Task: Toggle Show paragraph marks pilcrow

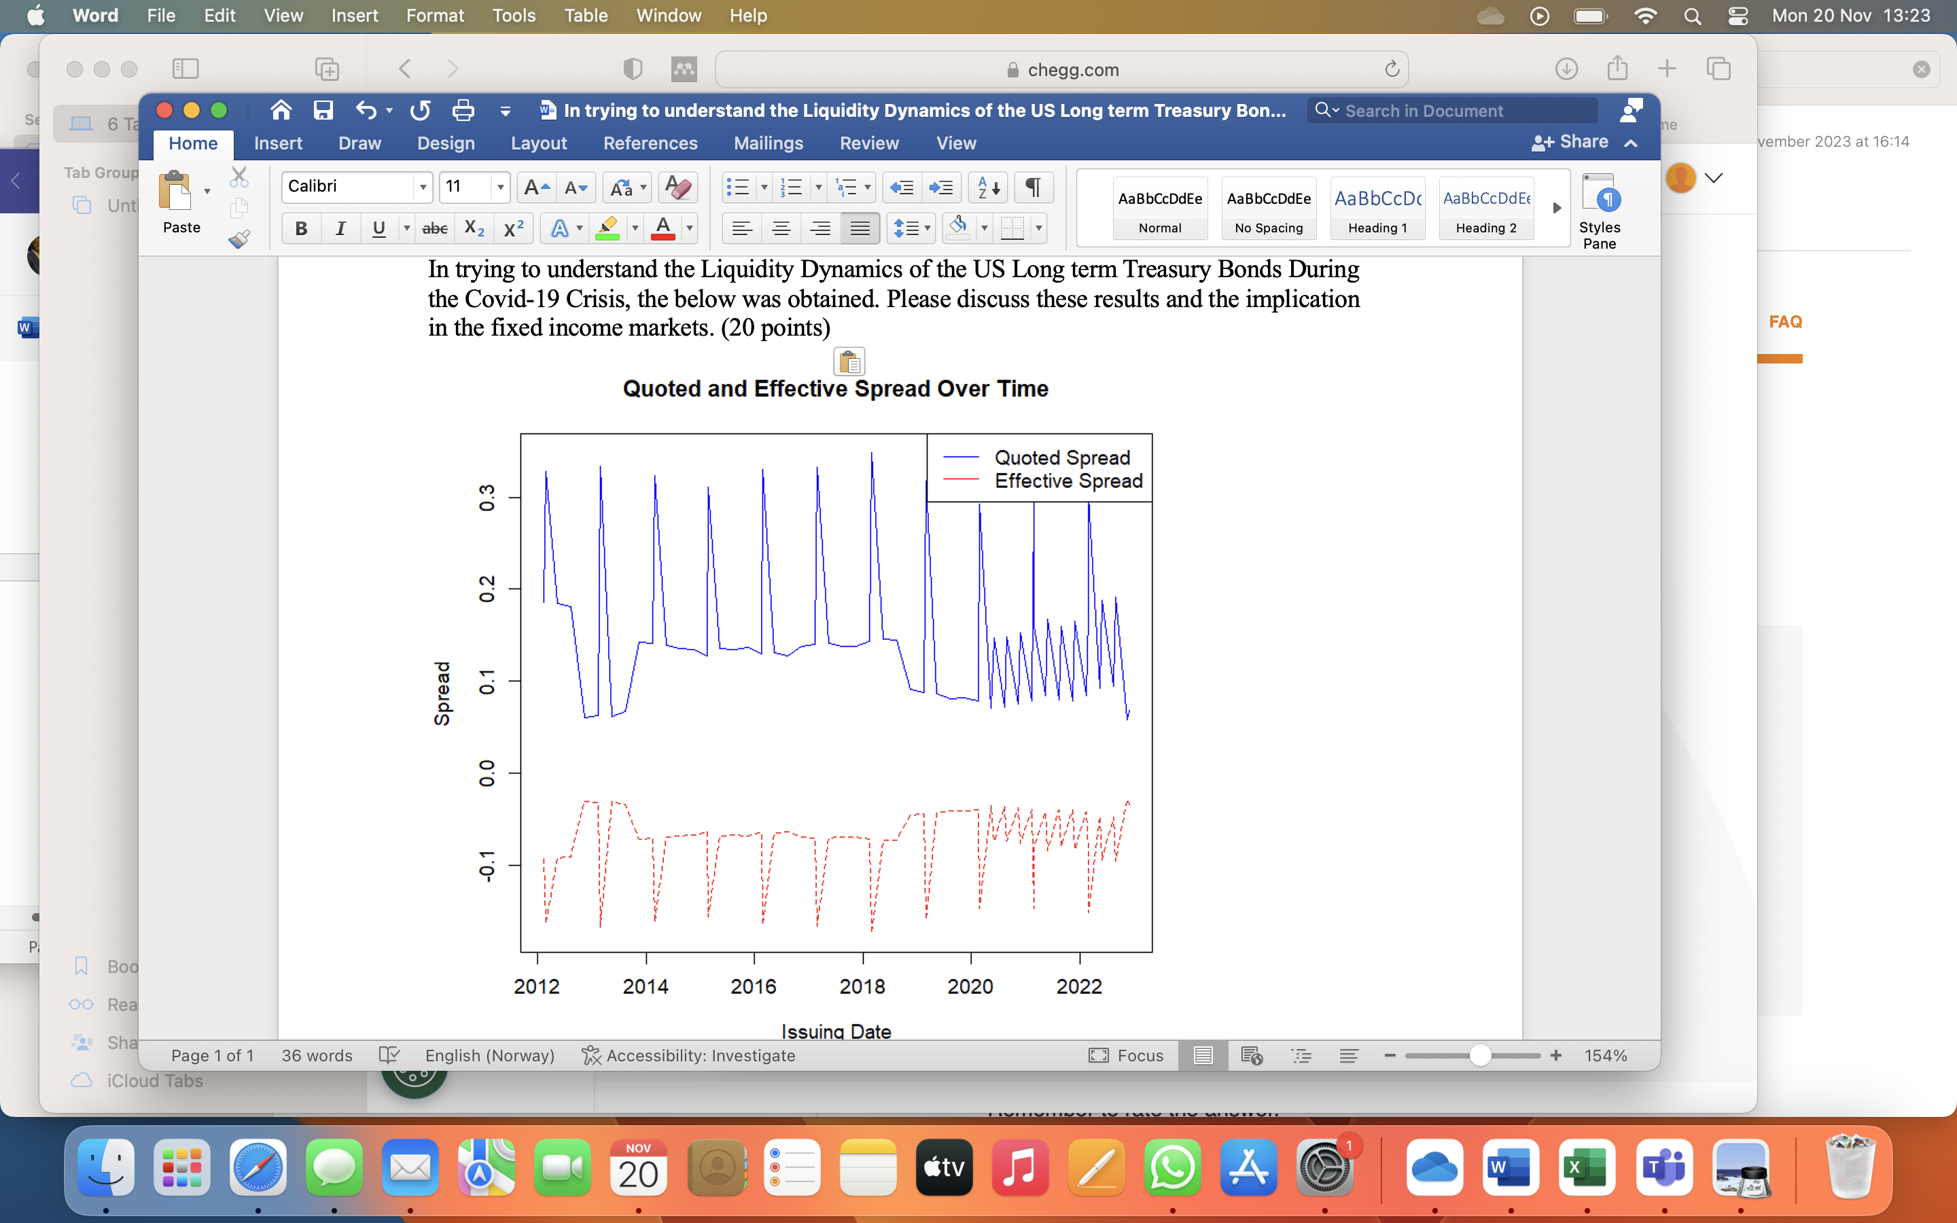Action: [x=1033, y=188]
